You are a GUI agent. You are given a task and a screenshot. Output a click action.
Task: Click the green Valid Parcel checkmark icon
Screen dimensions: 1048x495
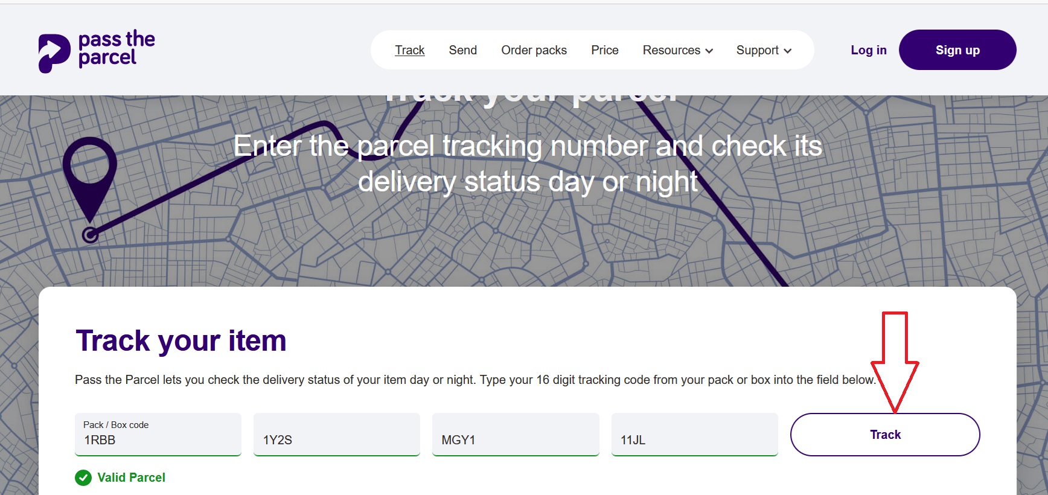(83, 477)
